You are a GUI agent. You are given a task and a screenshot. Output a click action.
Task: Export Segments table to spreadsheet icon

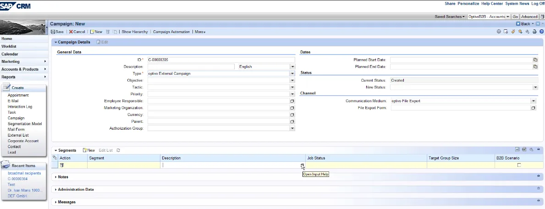click(524, 149)
